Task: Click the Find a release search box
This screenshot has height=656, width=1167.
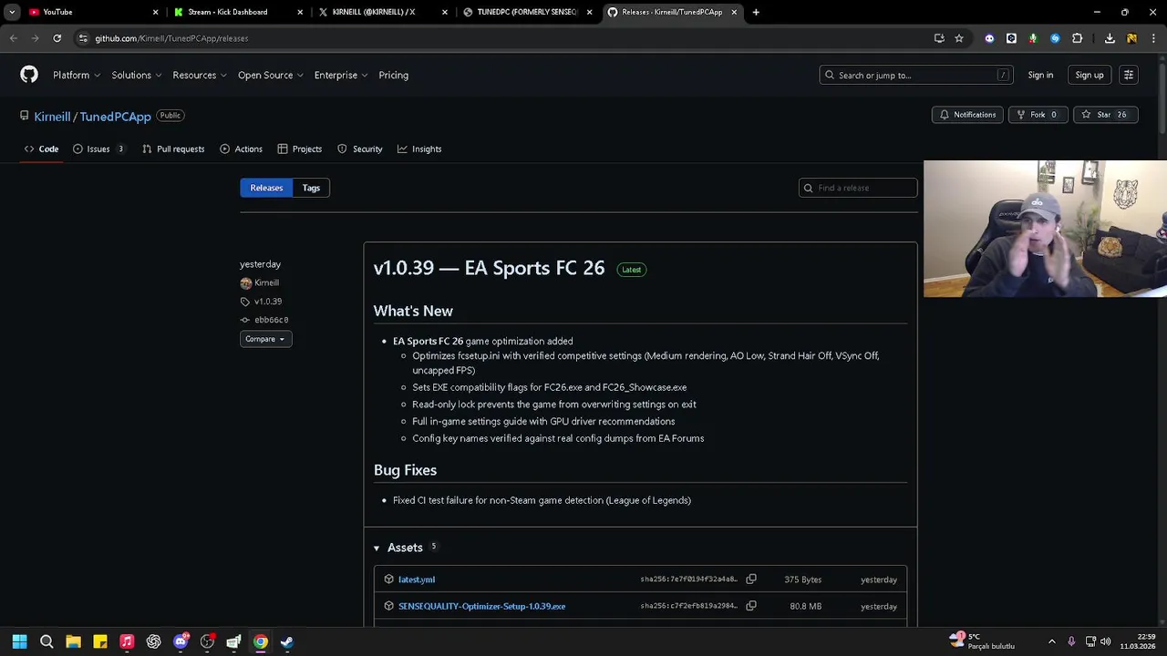Action: pos(858,188)
